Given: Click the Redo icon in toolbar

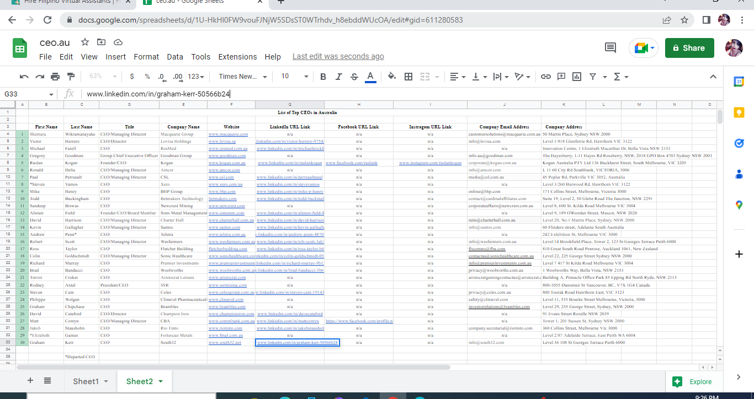Looking at the screenshot, I should click(x=40, y=77).
